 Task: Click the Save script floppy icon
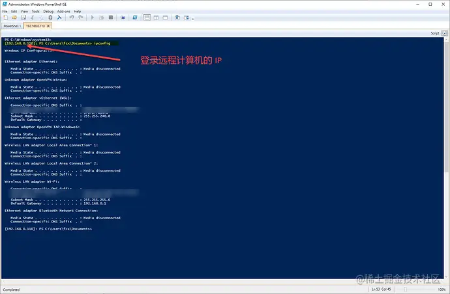click(x=23, y=18)
